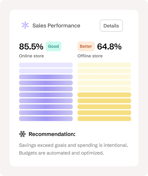Image resolution: width=148 pixels, height=176 pixels.
Task: Click the bottom dark purple online bar
Action: tap(46, 119)
